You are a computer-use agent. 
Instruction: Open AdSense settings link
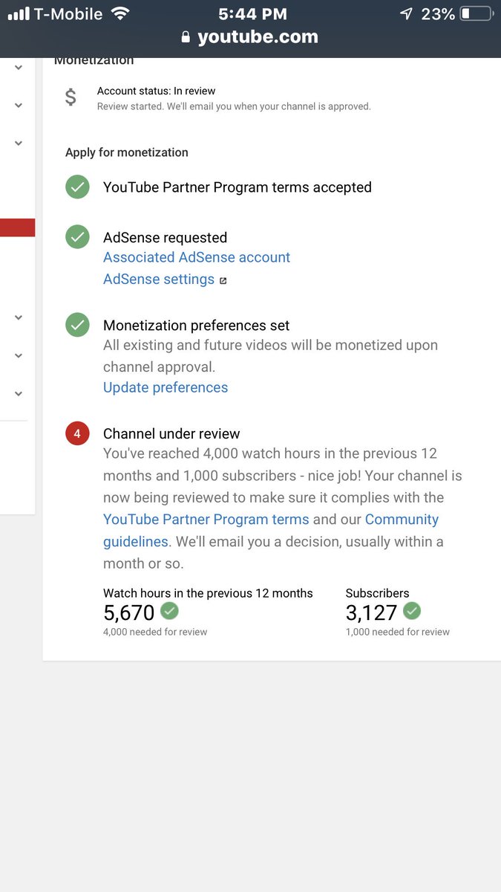159,279
